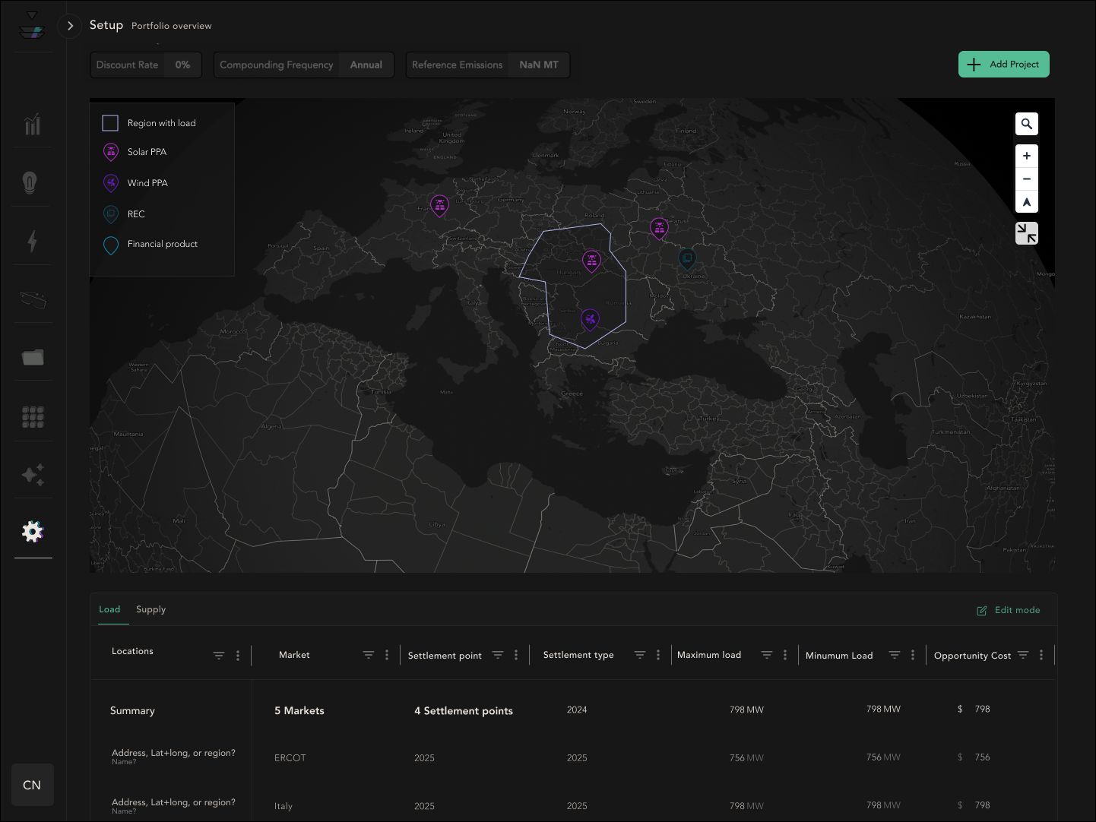This screenshot has width=1096, height=822.
Task: Click the Summary row label
Action: click(x=132, y=711)
